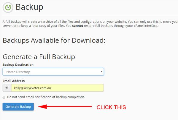Click the red arrow pointing at Generate Backup
This screenshot has height=120, width=178.
pyautogui.click(x=65, y=107)
